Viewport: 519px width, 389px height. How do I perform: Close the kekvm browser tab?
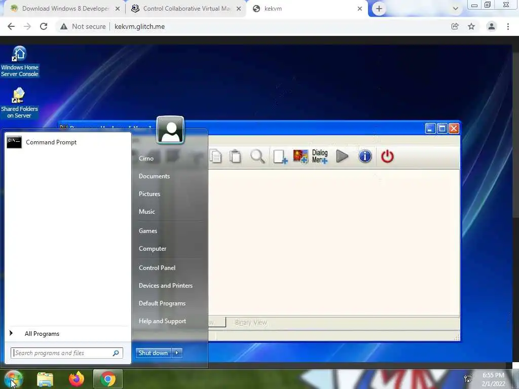pyautogui.click(x=360, y=9)
